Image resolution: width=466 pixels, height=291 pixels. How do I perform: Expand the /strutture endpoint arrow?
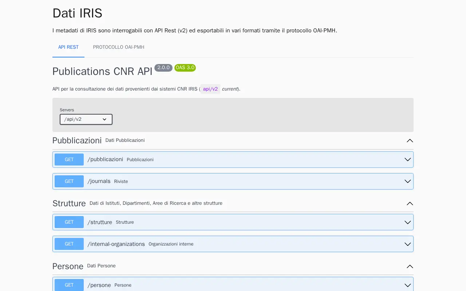pyautogui.click(x=408, y=222)
